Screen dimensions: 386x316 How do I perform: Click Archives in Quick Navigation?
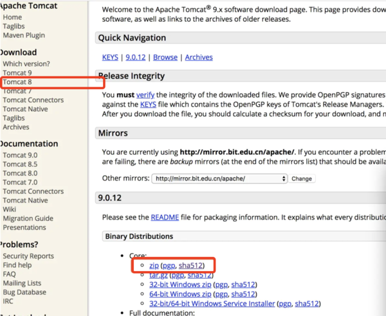(x=199, y=57)
